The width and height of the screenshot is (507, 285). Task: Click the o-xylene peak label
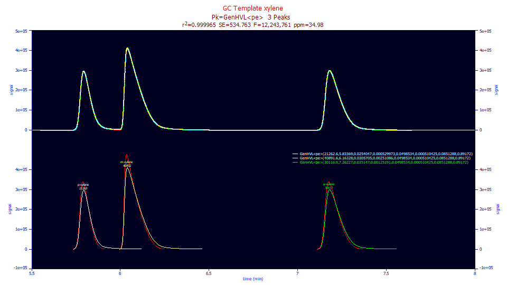point(328,186)
